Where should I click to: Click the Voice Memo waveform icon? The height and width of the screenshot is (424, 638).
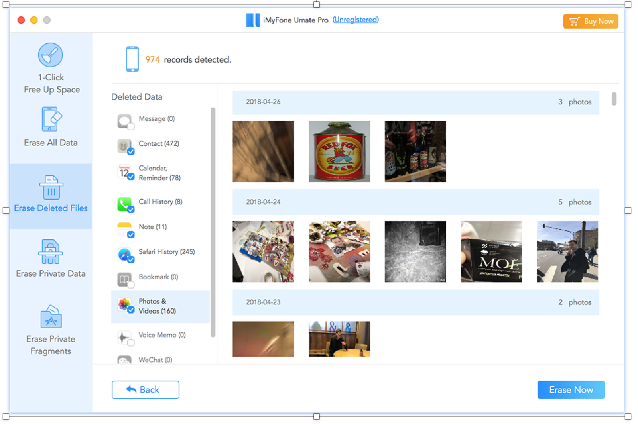pos(124,337)
